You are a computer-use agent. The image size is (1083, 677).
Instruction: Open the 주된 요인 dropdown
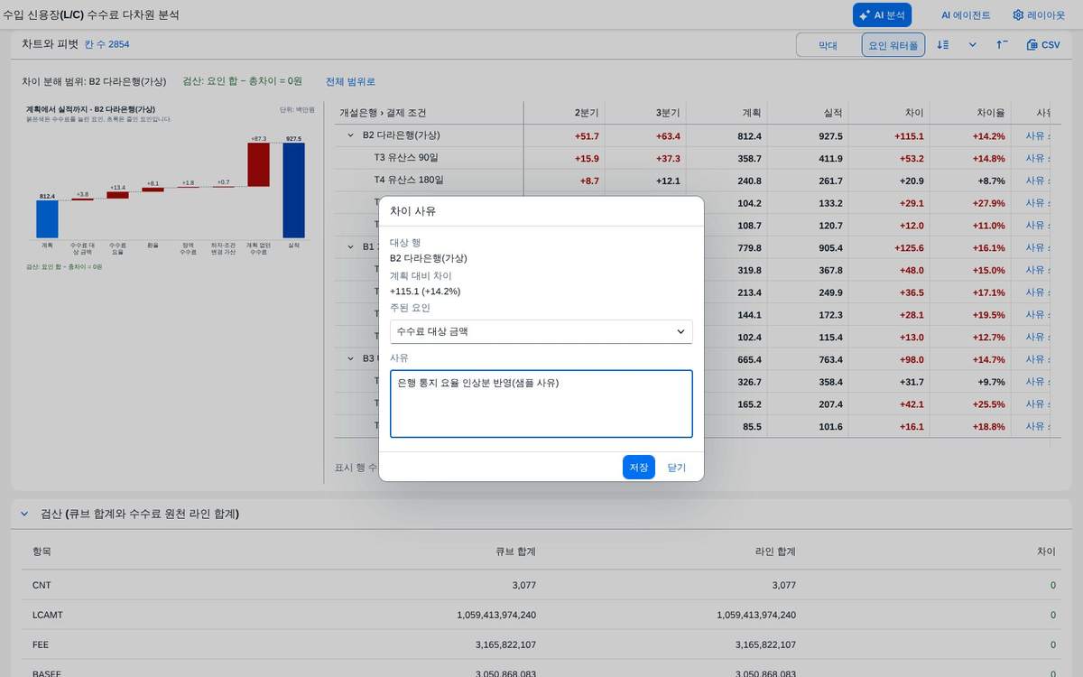[541, 331]
